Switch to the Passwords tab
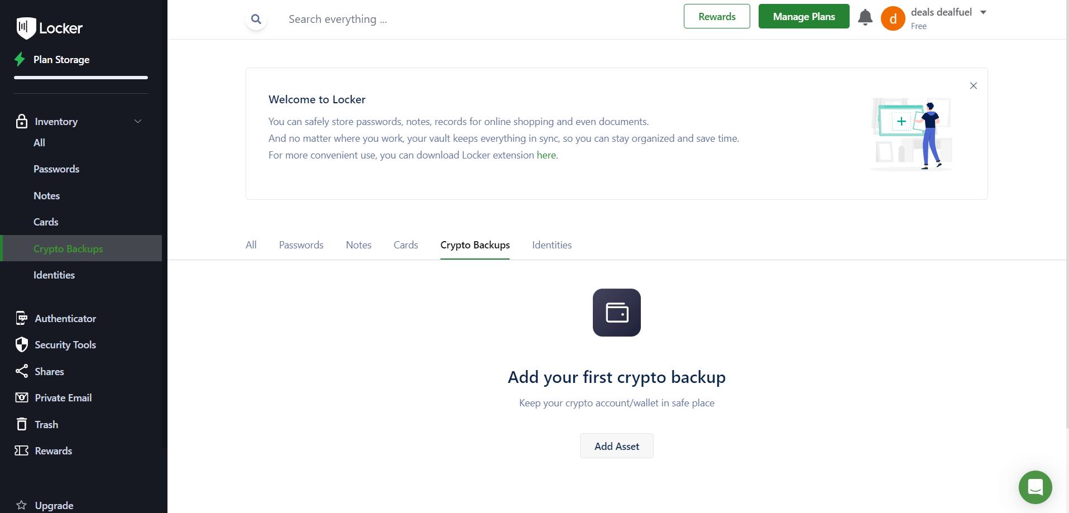 301,245
